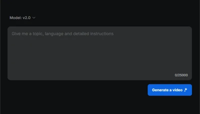This screenshot has width=200, height=114.
Task: Place cursor in detailed instructions field
Action: coord(99,53)
